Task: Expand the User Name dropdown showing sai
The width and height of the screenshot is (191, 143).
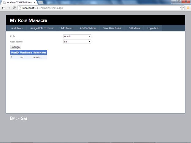Action: [77, 42]
